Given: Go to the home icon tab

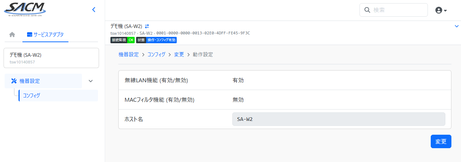Looking at the screenshot, I should [12, 35].
